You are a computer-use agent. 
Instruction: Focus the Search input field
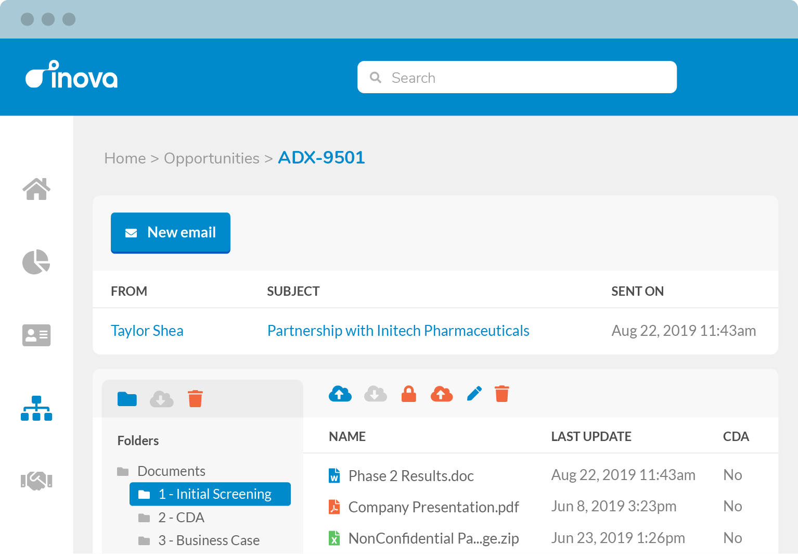[x=517, y=77]
